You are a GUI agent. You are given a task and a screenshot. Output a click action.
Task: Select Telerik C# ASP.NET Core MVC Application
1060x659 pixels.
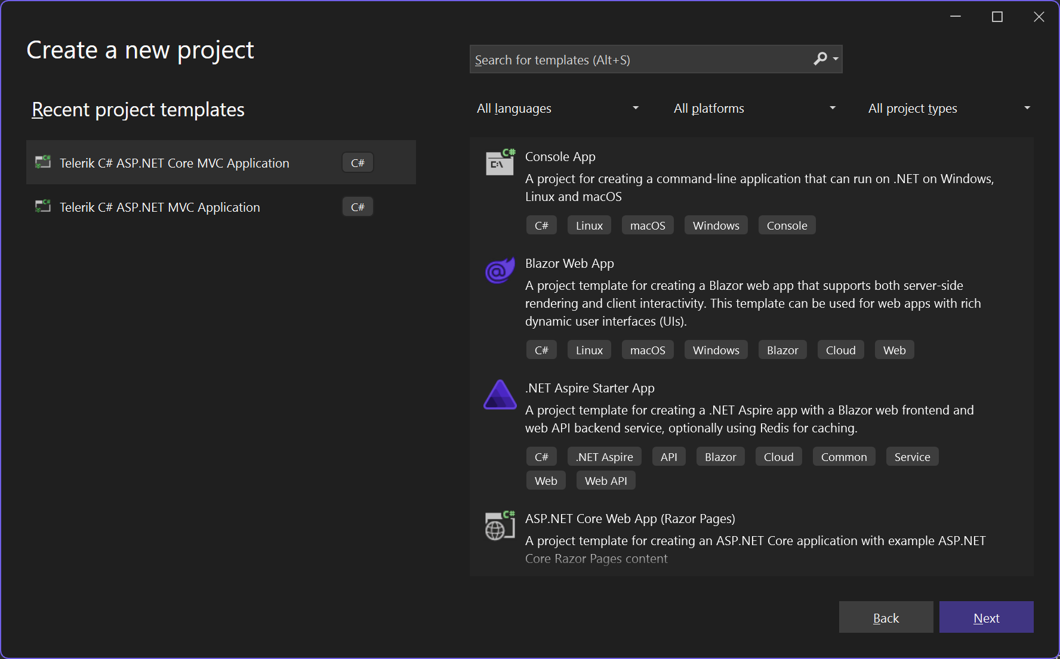[x=174, y=163]
